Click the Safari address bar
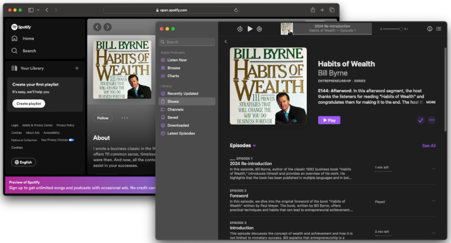The width and height of the screenshot is (451, 243). pos(171,10)
